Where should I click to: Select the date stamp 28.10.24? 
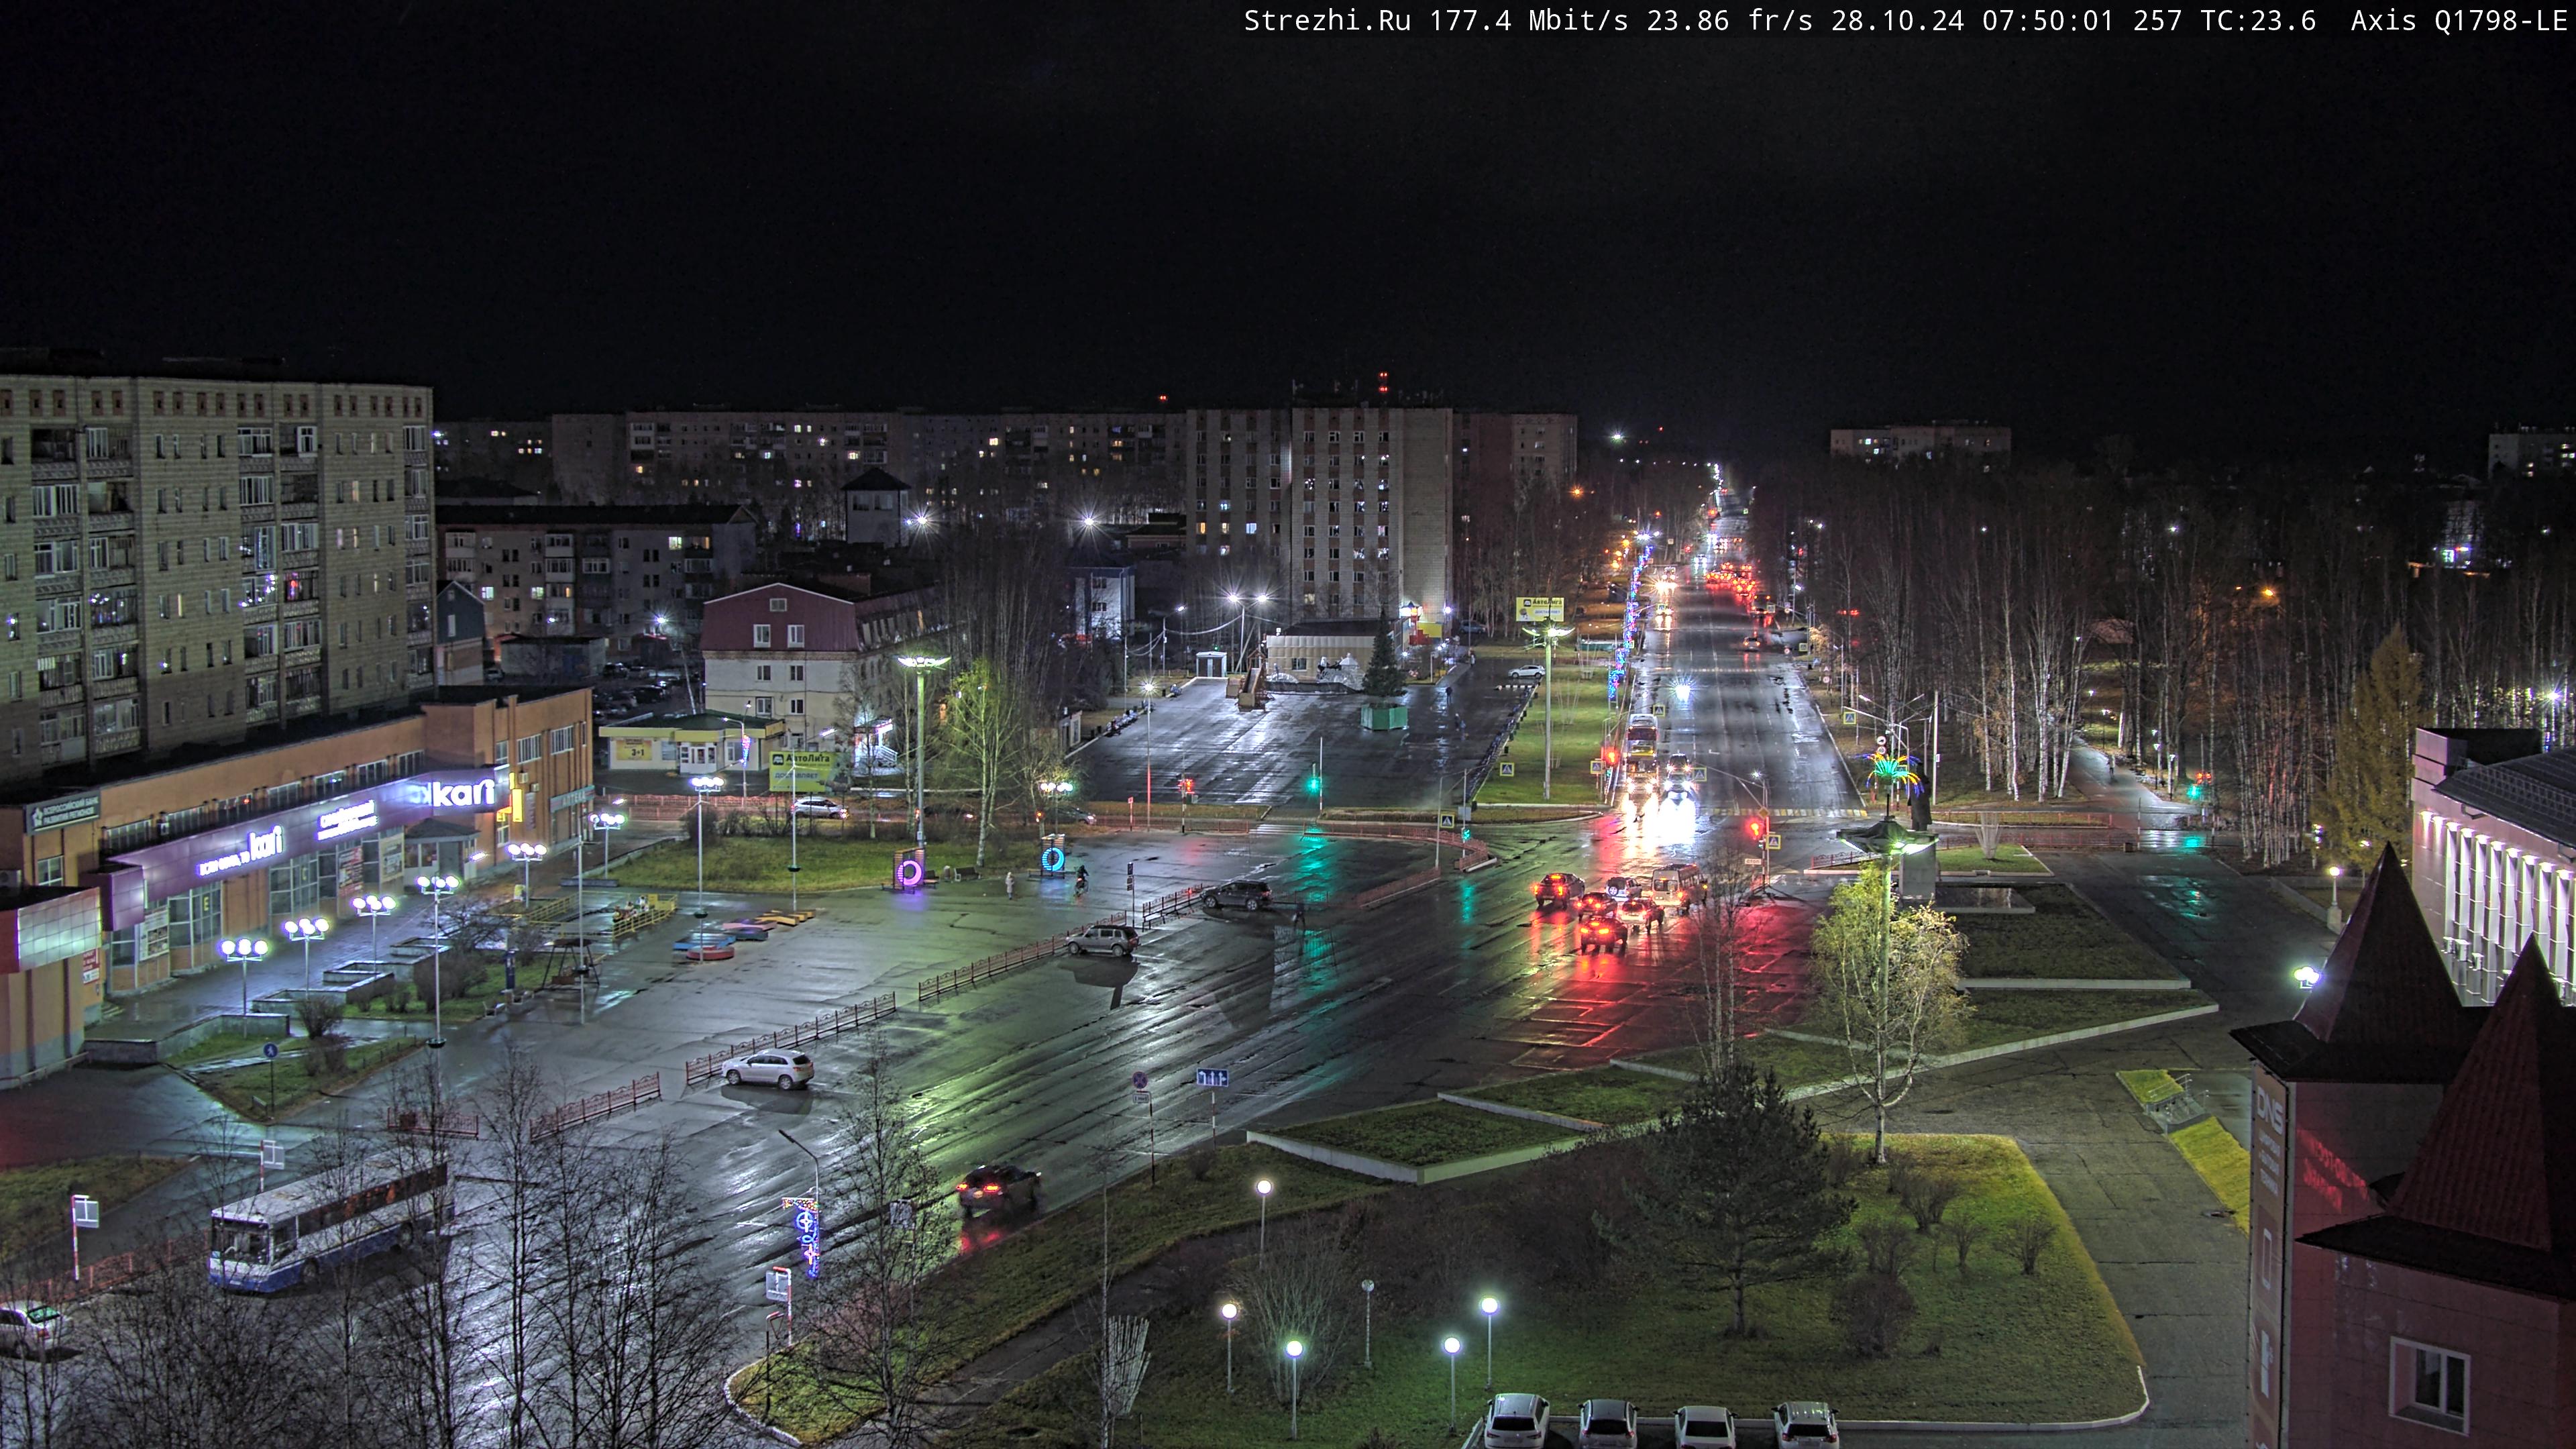click(x=1897, y=21)
